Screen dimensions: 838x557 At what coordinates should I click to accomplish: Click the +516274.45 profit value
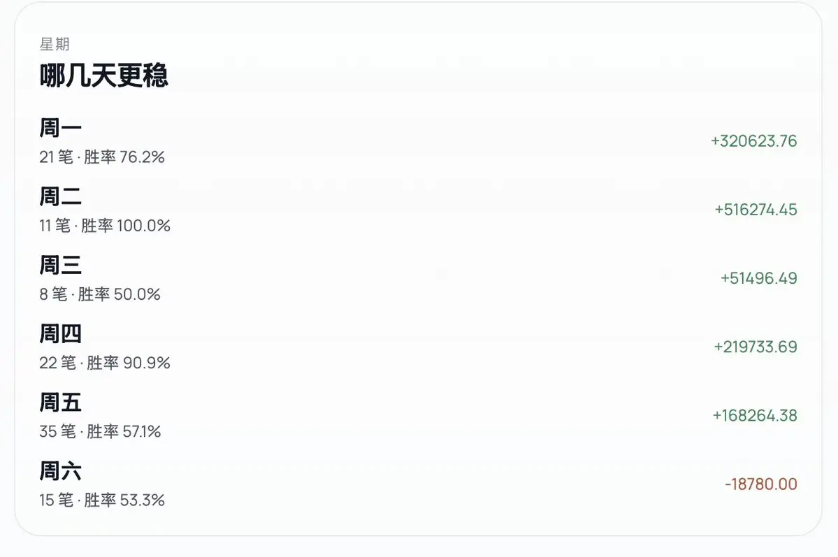pyautogui.click(x=756, y=210)
